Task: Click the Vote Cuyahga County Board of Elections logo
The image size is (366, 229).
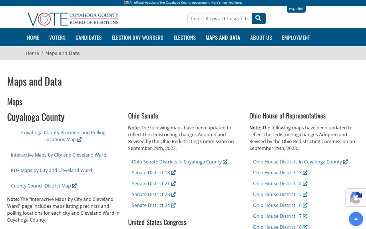Action: pos(73,19)
